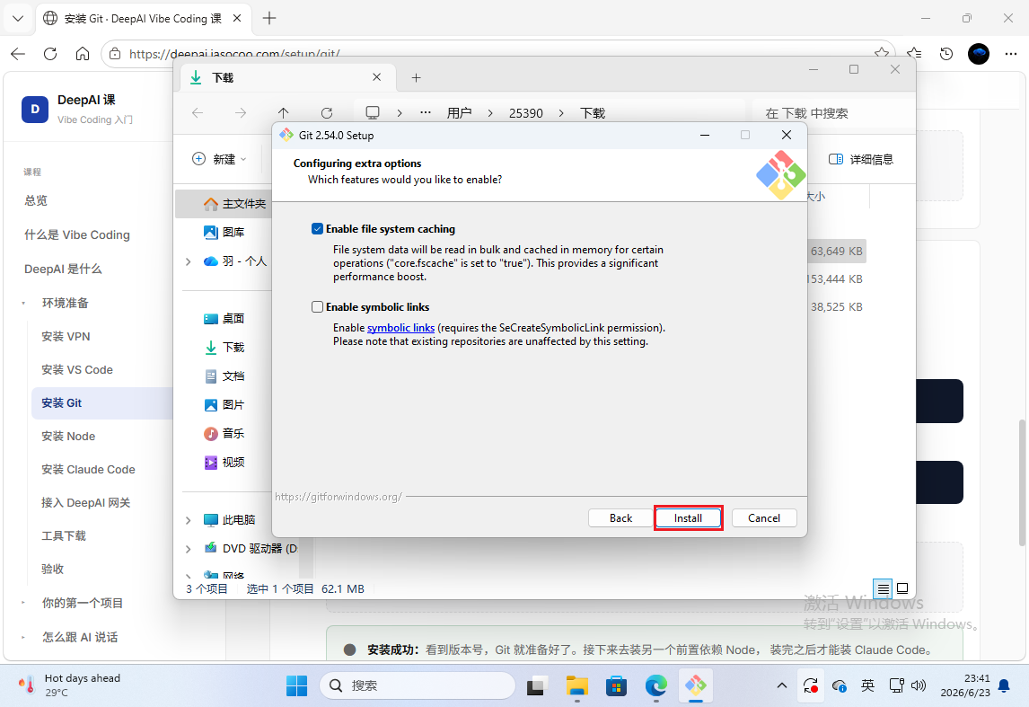1029x707 pixels.
Task: Open 什么是 Vibe Coding lesson
Action: pyautogui.click(x=77, y=235)
